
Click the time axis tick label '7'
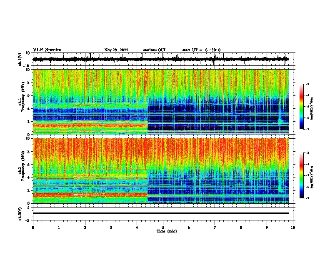click(x=215, y=227)
